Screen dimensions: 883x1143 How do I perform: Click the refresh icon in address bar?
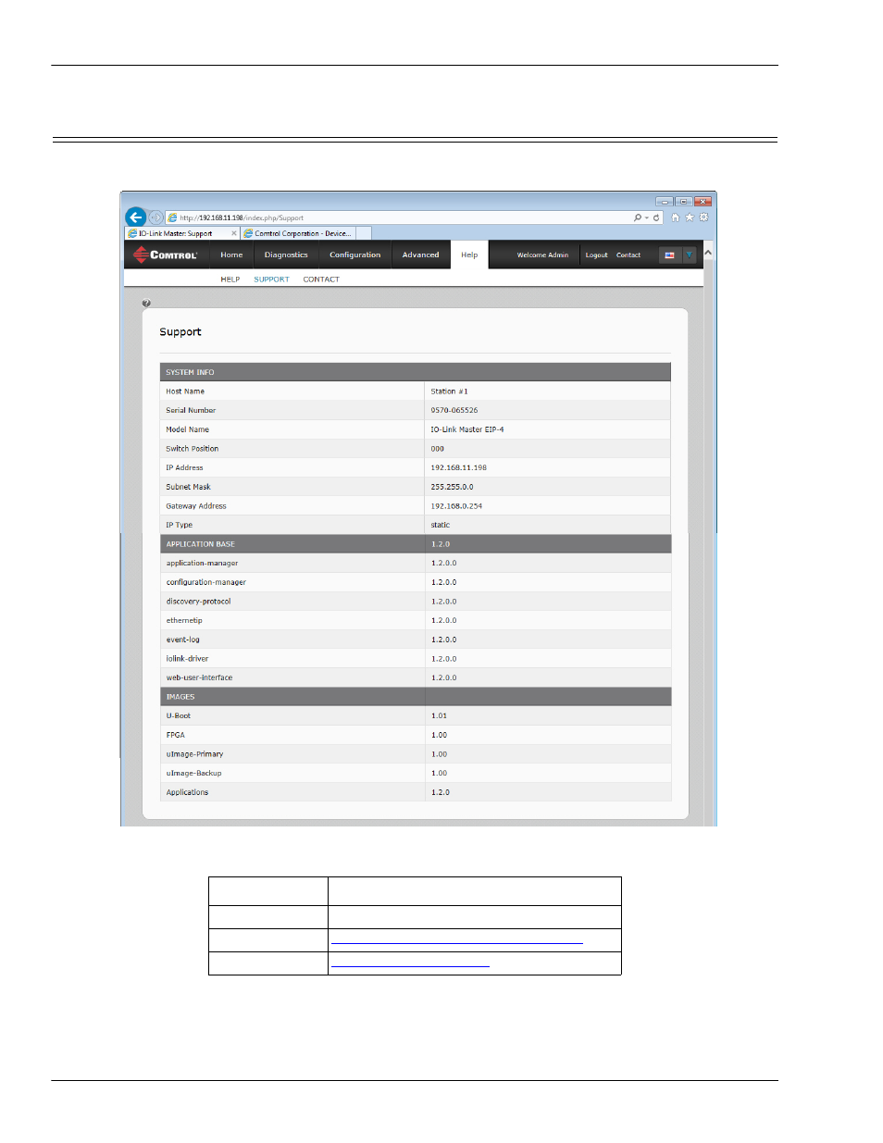656,218
